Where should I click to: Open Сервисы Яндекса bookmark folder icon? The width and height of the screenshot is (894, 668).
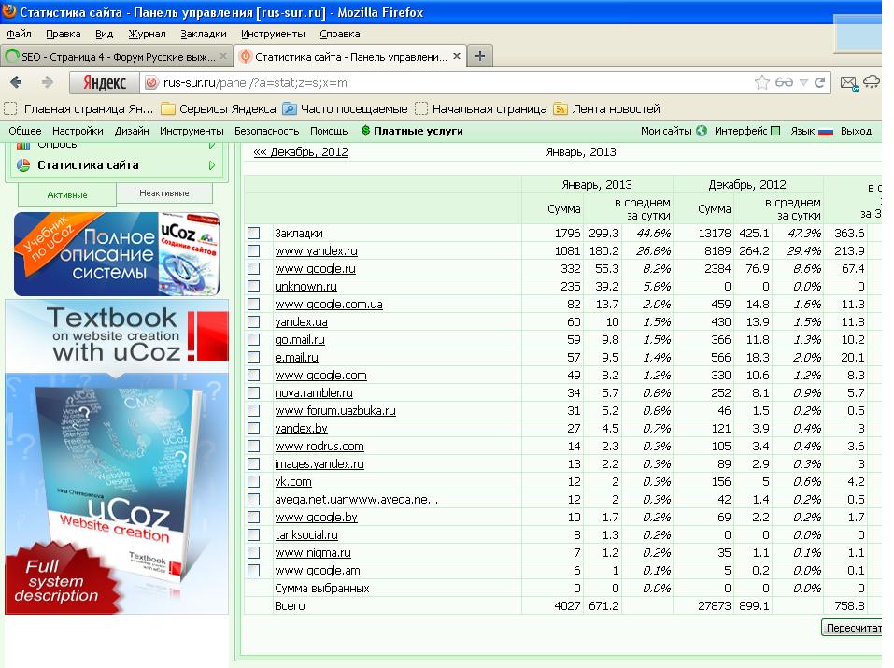[x=167, y=109]
